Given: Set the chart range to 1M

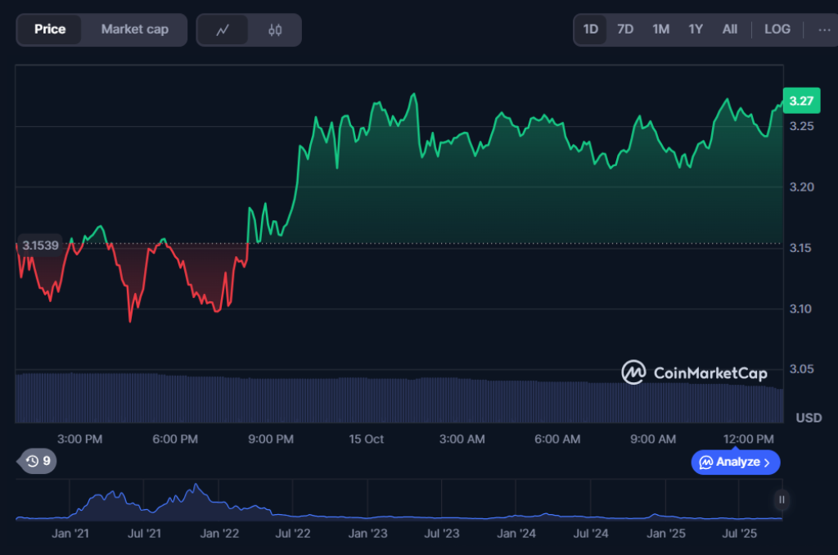Looking at the screenshot, I should click(660, 29).
